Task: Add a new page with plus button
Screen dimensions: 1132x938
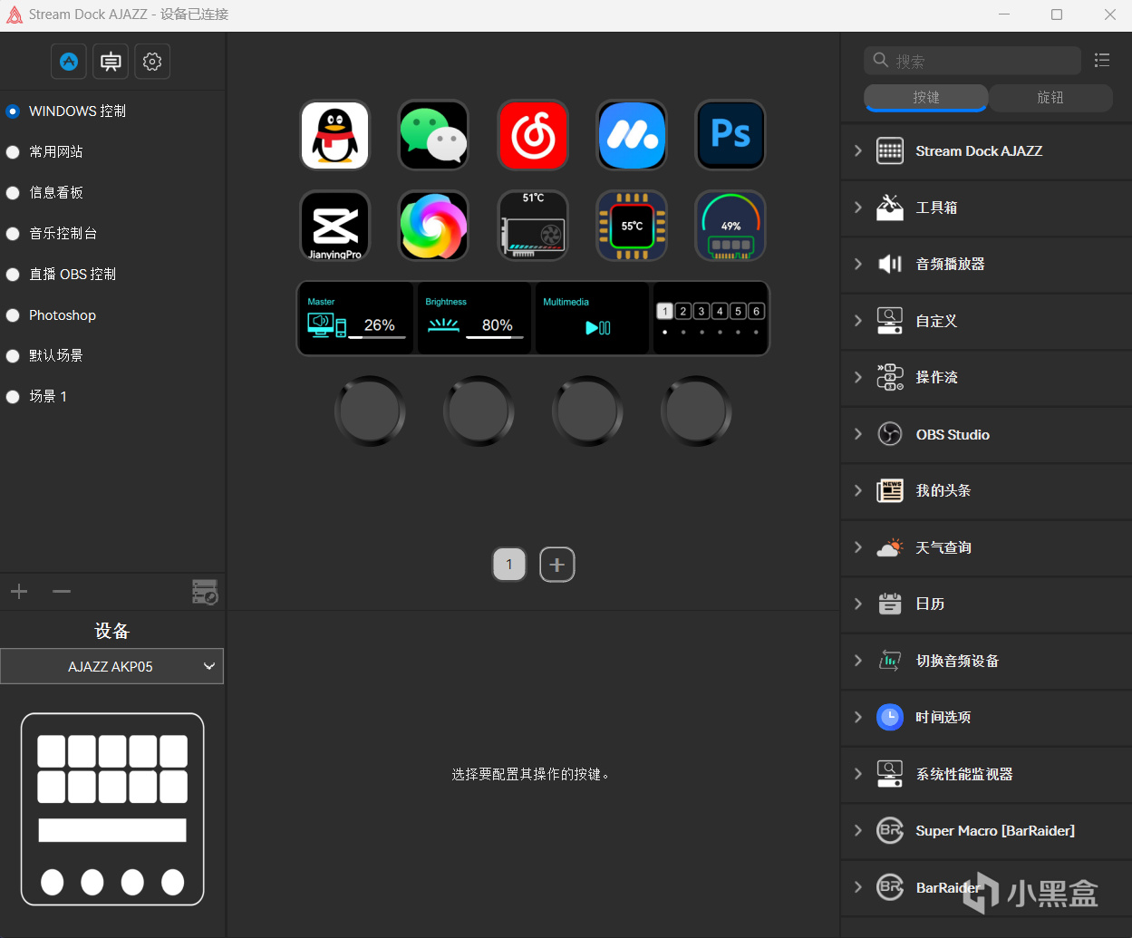Action: click(x=557, y=565)
